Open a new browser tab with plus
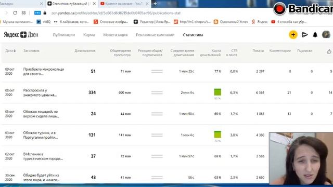This screenshot has width=333, height=187. pos(155,4)
